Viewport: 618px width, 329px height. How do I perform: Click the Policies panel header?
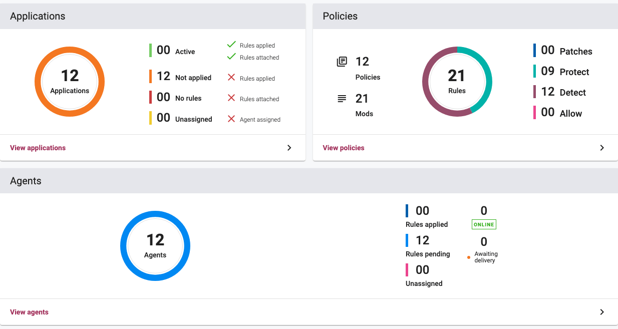click(x=465, y=16)
